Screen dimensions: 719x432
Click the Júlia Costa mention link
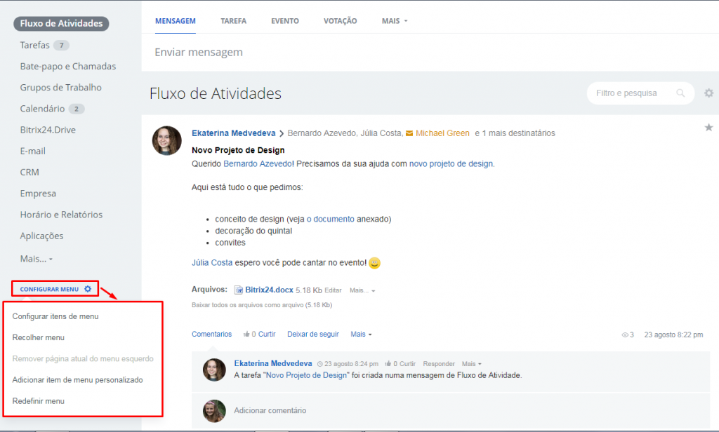[x=212, y=262]
